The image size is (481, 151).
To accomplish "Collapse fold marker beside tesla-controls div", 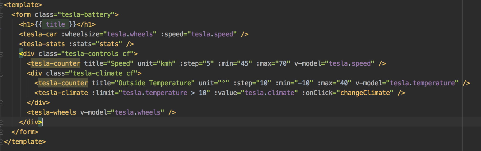I will coord(1,54).
